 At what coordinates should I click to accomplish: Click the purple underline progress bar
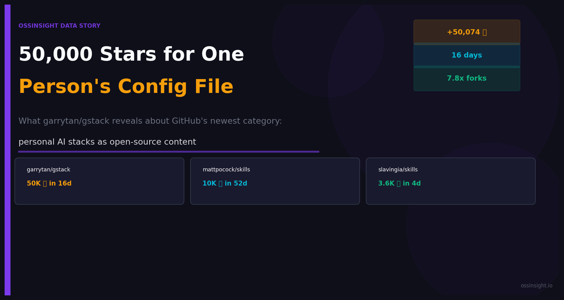point(169,152)
